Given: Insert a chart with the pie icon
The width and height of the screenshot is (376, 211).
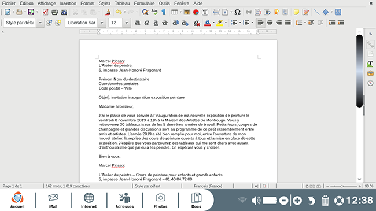Looking at the screenshot, I should pos(196,12).
